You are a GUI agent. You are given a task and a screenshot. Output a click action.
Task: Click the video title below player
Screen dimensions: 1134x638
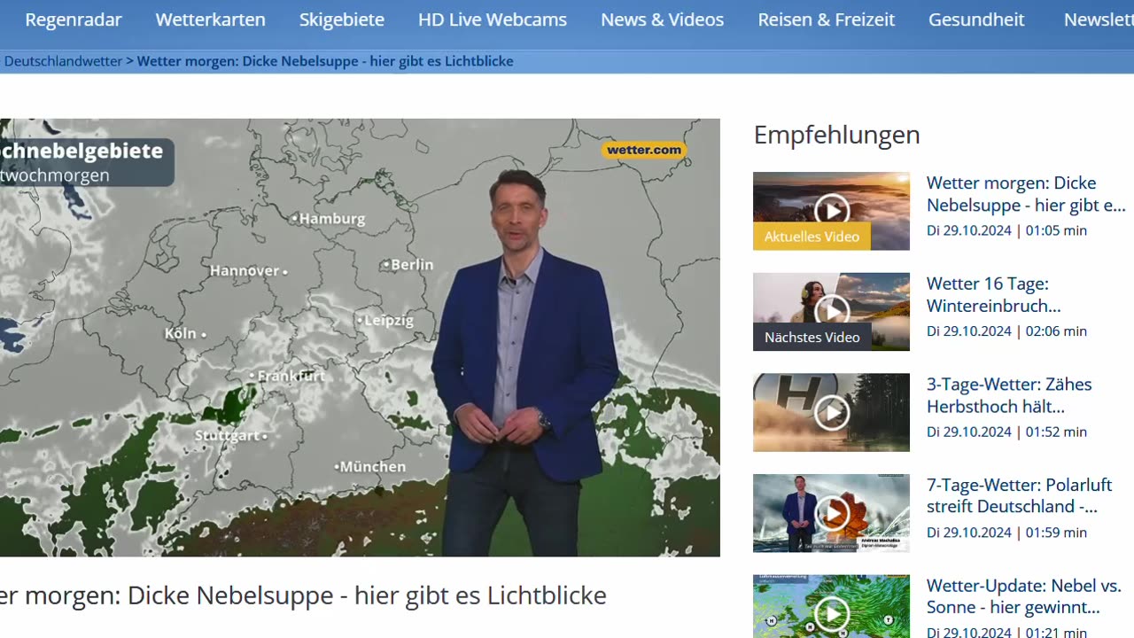pos(303,595)
